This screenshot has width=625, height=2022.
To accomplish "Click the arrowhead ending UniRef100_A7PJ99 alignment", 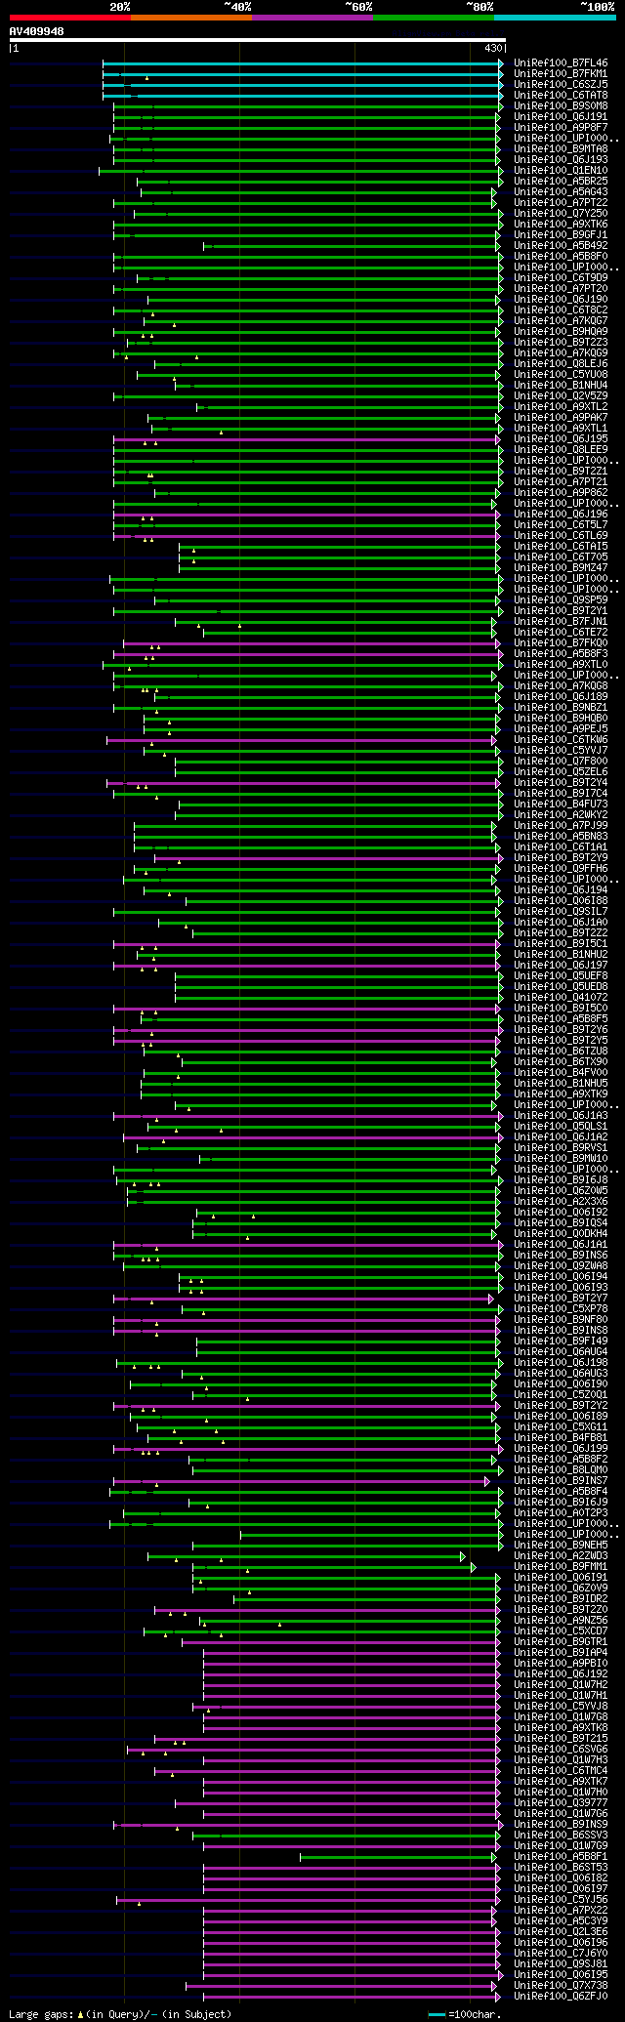I will click(x=494, y=826).
